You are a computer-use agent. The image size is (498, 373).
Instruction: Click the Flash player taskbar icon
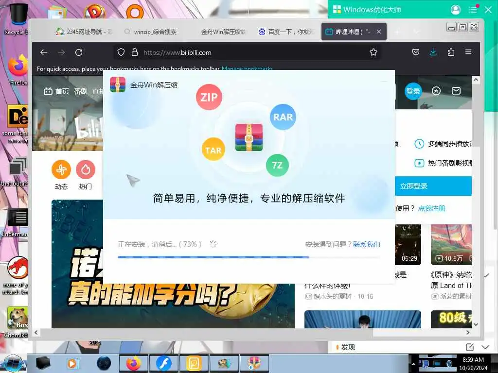tap(163, 363)
